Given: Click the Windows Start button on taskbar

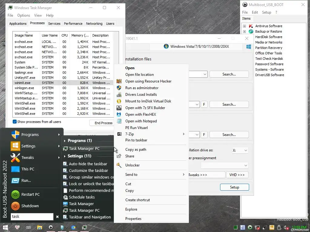Looking at the screenshot, I should click(5, 227).
